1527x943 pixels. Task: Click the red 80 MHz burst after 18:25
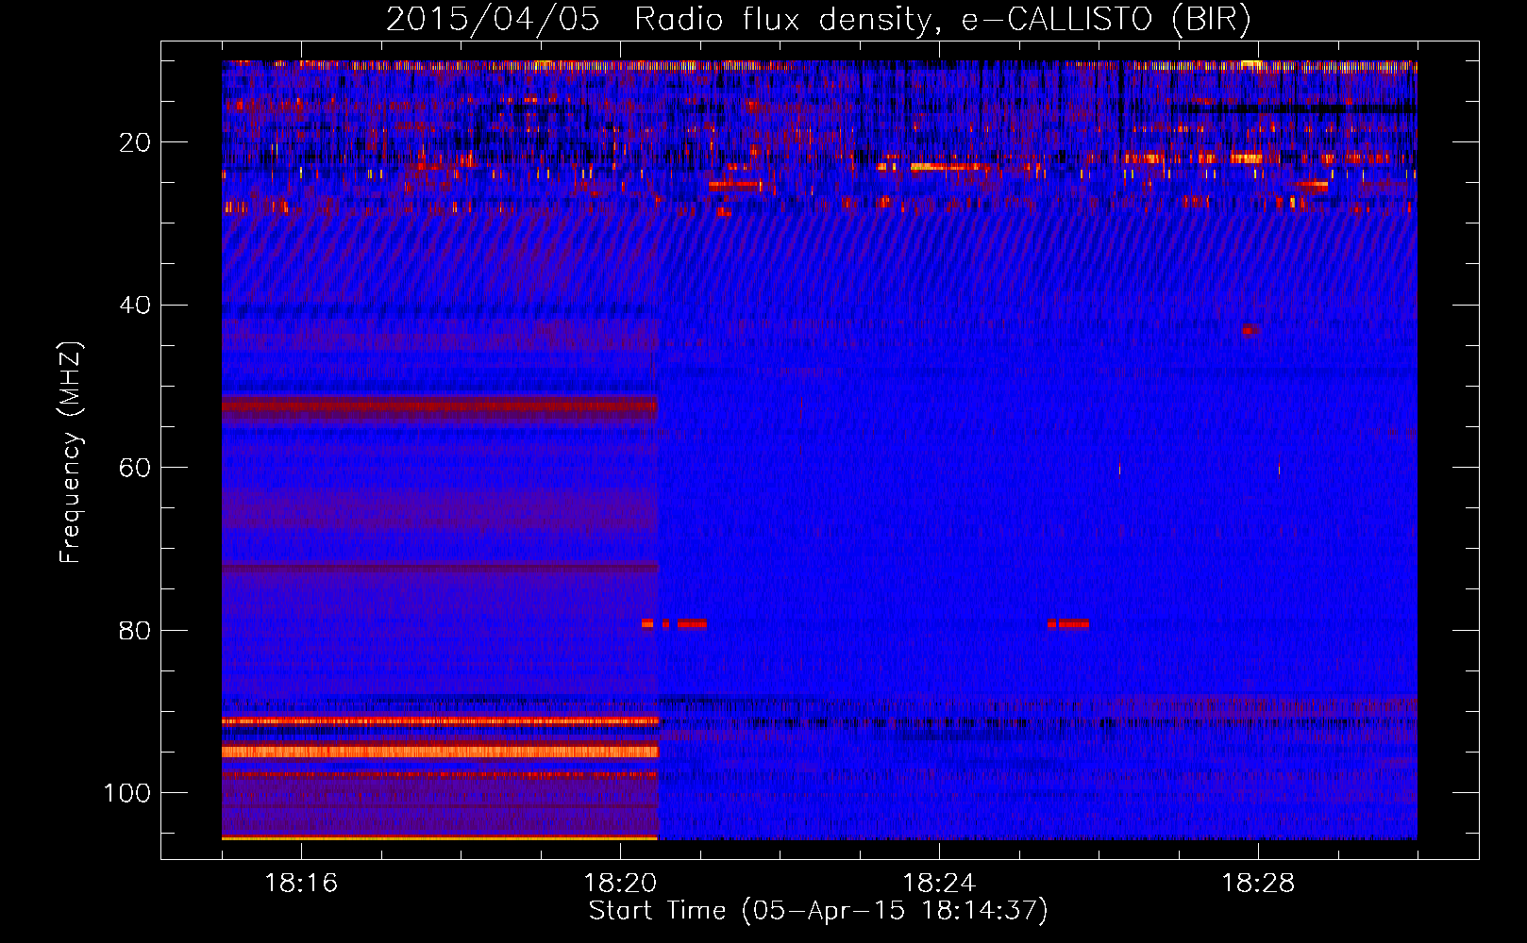(1069, 623)
